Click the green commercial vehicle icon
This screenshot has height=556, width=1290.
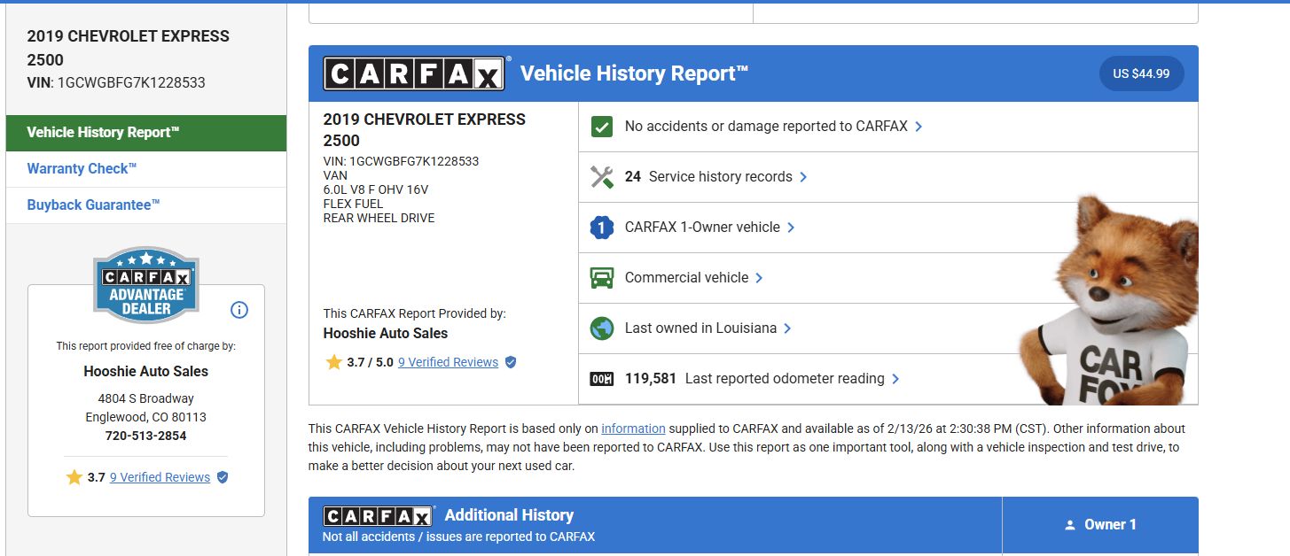coord(602,278)
